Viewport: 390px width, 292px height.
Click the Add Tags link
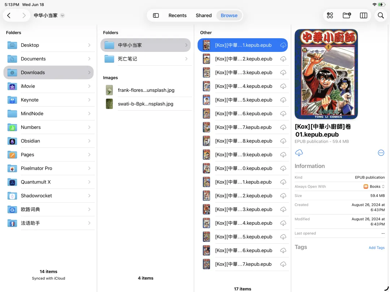(x=376, y=248)
